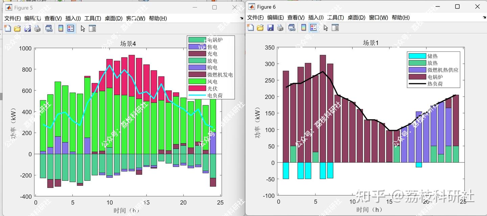Open 文件(F) menu in Figure 5

click(x=13, y=18)
